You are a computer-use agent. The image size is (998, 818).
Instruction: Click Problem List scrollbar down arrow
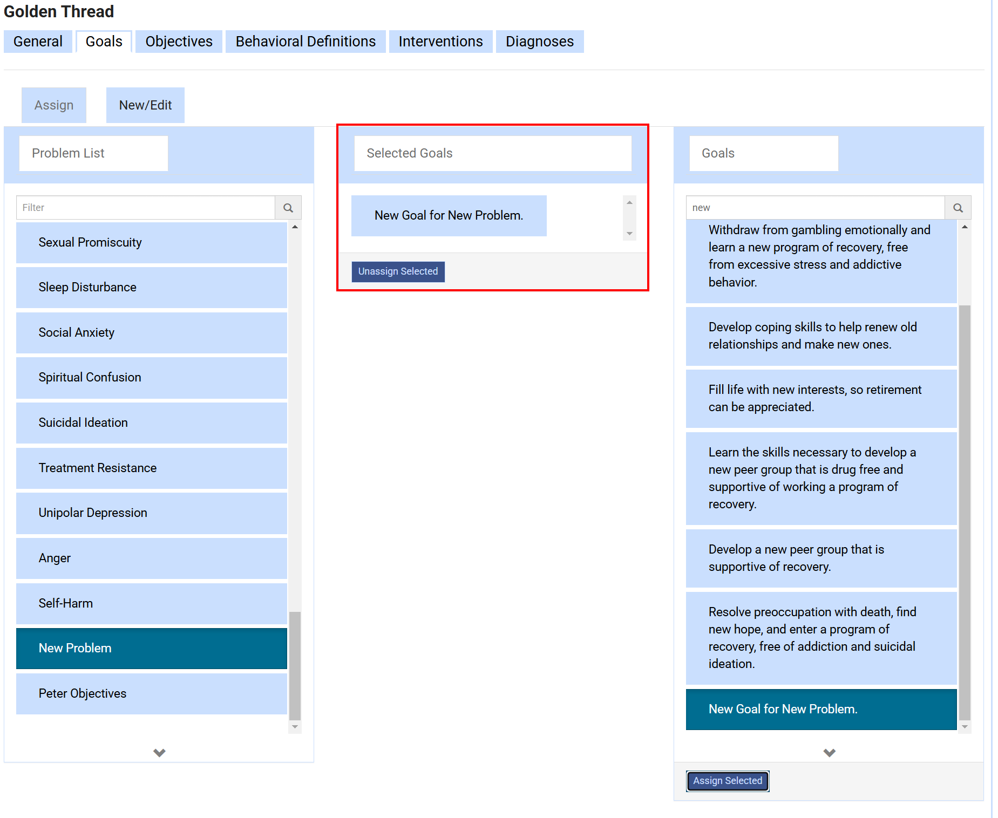click(x=295, y=727)
